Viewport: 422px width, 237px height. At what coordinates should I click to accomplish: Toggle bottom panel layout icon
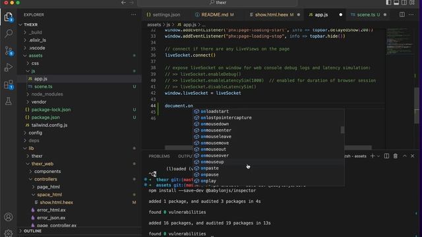pos(396,3)
